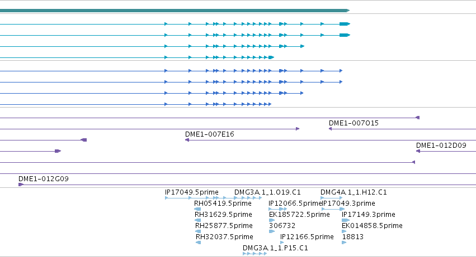
Task: Click the thick teal gene span bar
Action: point(175,11)
